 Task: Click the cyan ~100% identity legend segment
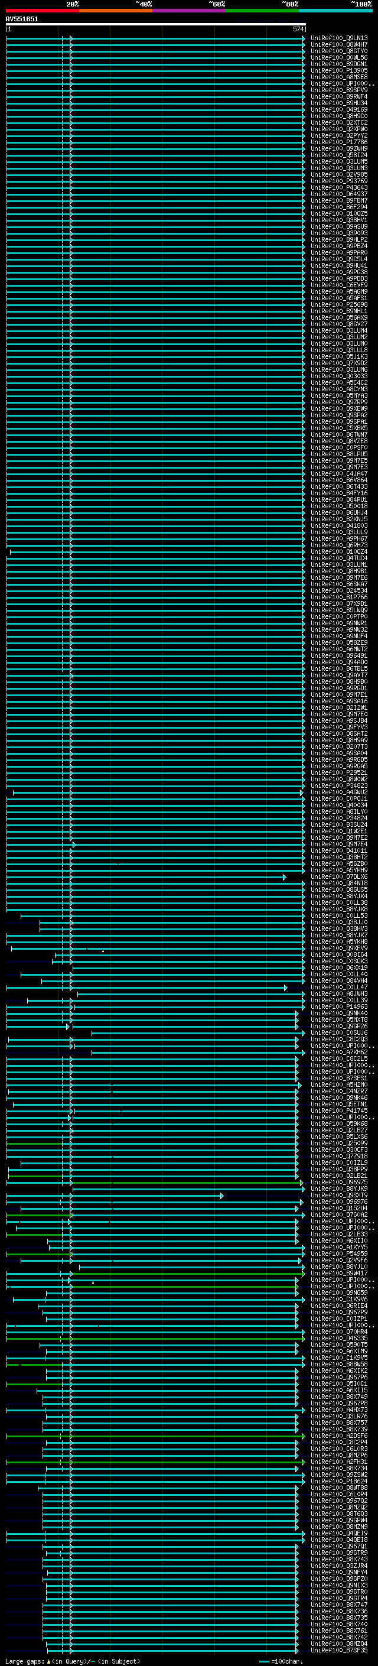335,11
